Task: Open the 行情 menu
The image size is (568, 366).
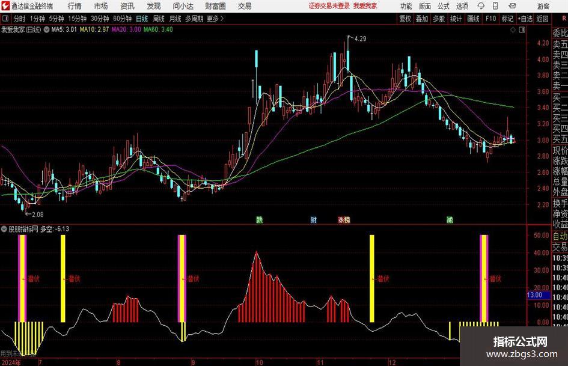Action: coord(75,6)
